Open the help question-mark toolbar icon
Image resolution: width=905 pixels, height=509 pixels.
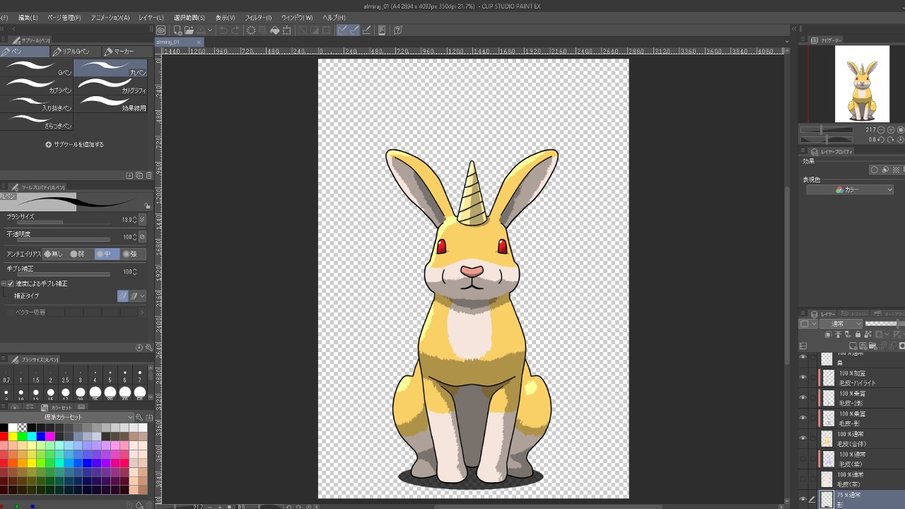click(398, 30)
